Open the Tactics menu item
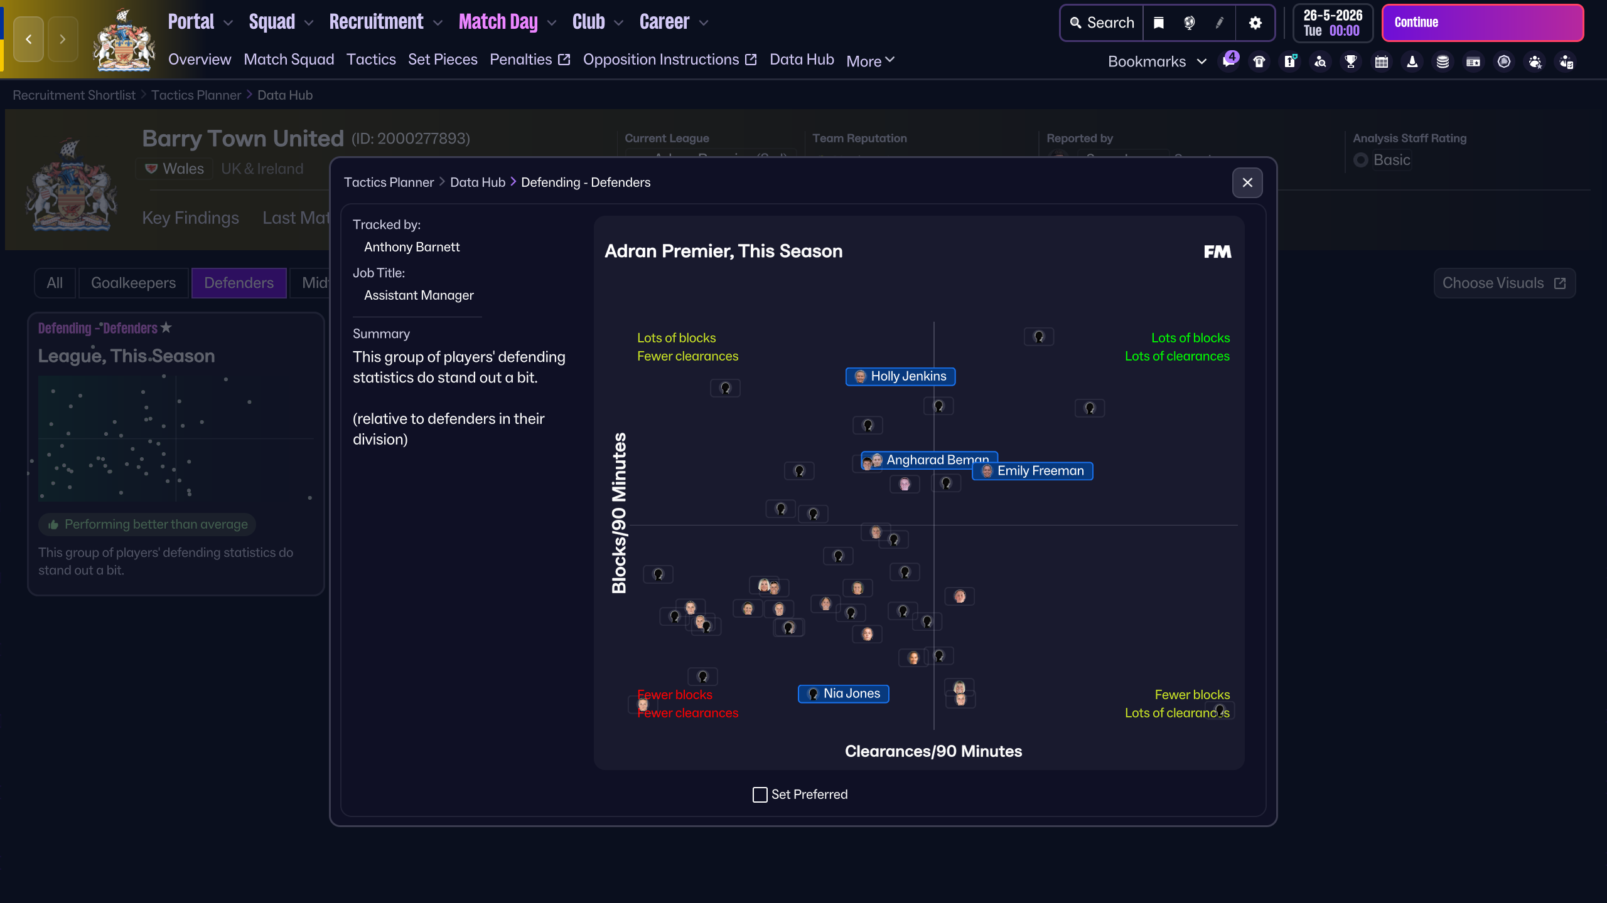Viewport: 1607px width, 903px height. (x=371, y=59)
